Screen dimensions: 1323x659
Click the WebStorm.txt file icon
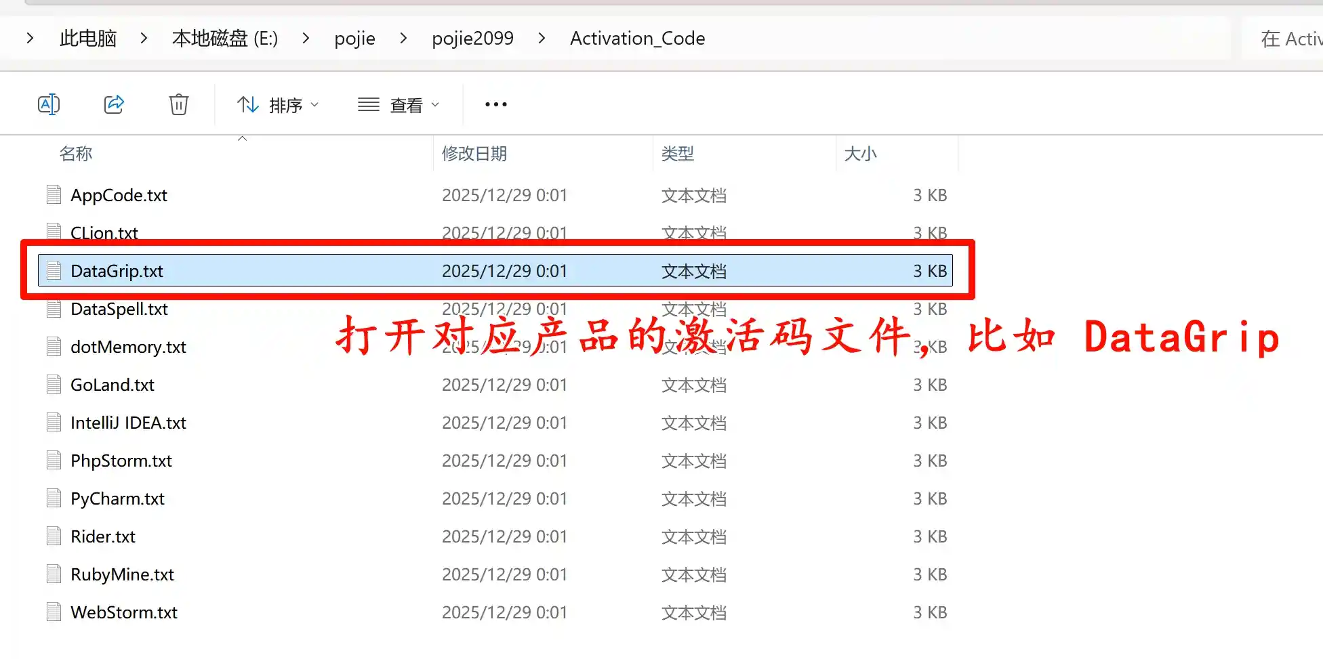[54, 612]
